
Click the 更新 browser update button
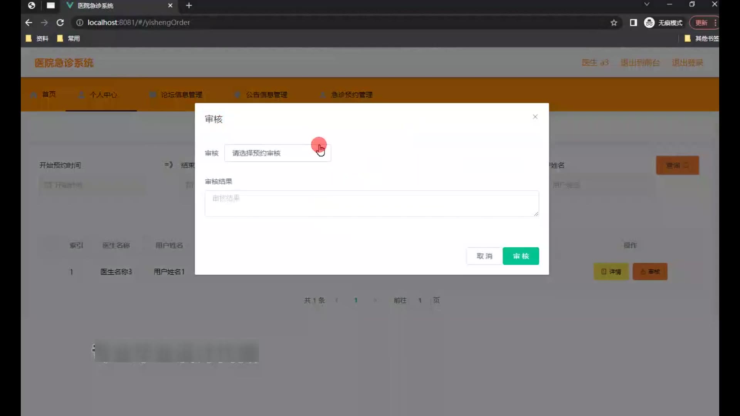(x=701, y=23)
